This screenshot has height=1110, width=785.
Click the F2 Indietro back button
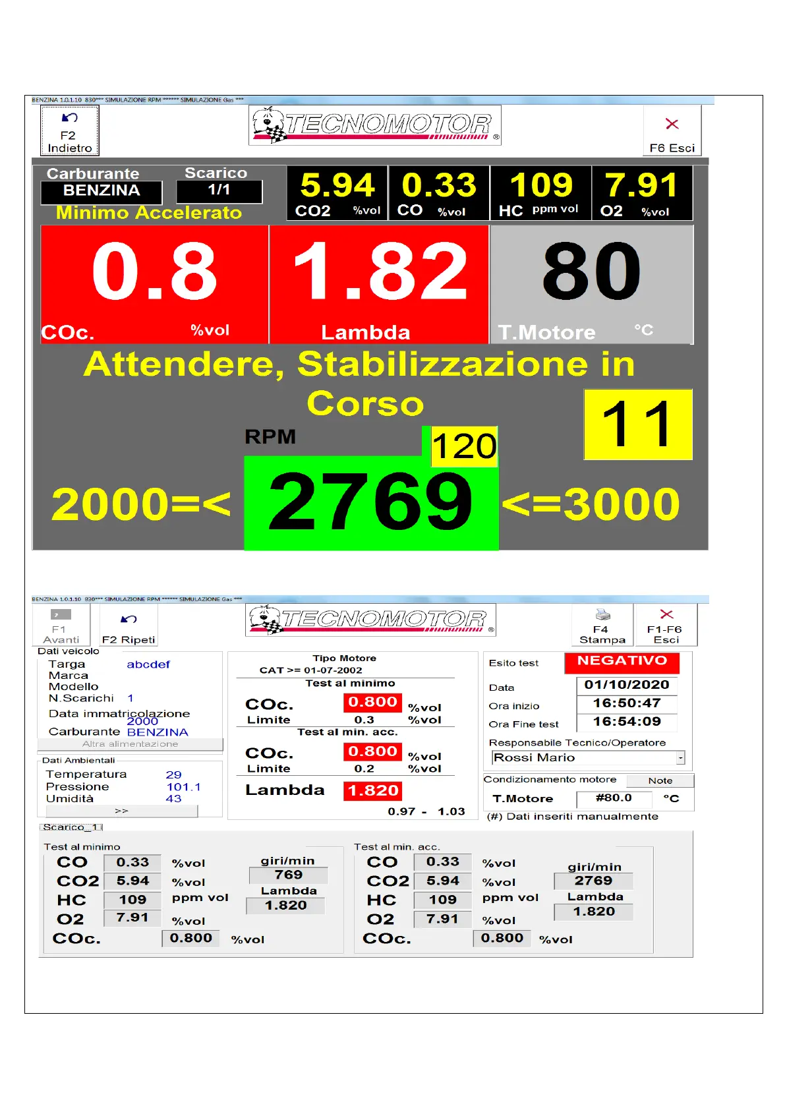(70, 131)
